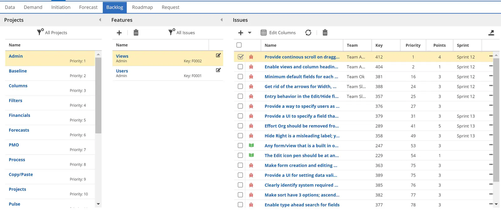This screenshot has height=210, width=501.
Task: Open the Edit Columns grid icon
Action: point(264,33)
